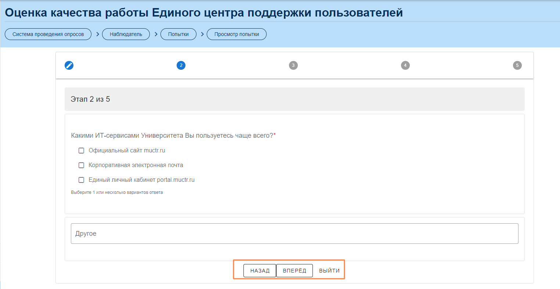The image size is (560, 289).
Task: Click the pencil icon for step 1
Action: tap(69, 65)
